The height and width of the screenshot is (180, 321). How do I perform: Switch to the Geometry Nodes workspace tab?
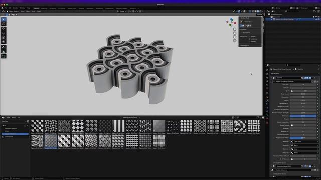pyautogui.click(x=121, y=8)
